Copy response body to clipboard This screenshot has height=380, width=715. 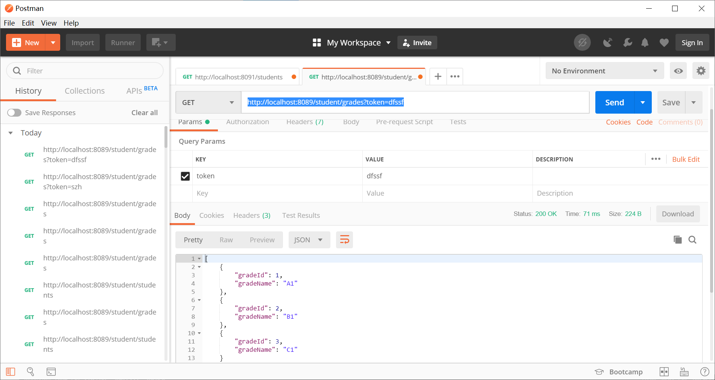[677, 240]
